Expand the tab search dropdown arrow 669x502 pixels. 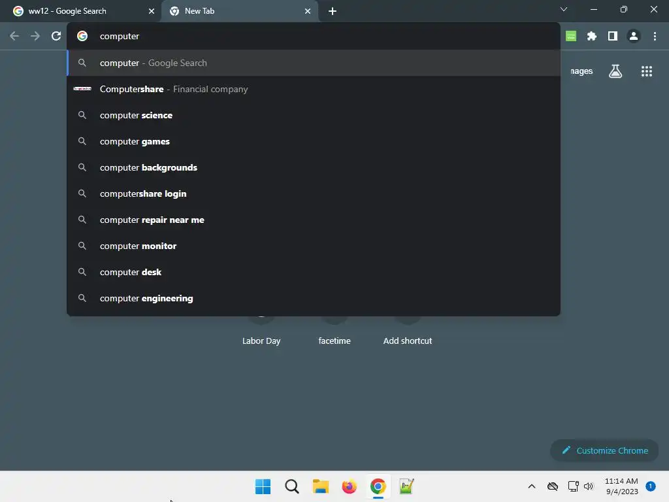(x=564, y=9)
